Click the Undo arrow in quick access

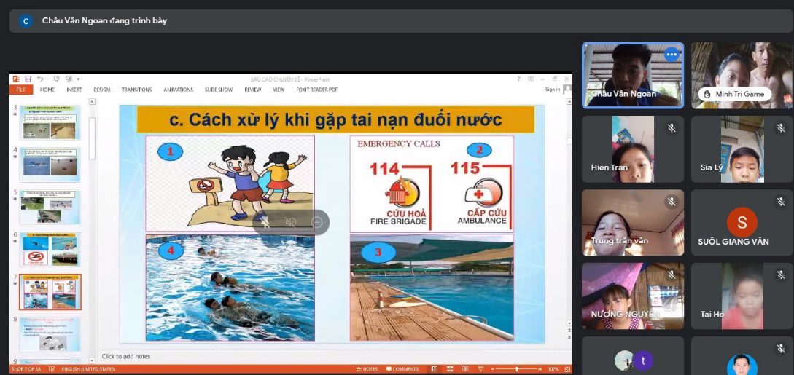(40, 79)
